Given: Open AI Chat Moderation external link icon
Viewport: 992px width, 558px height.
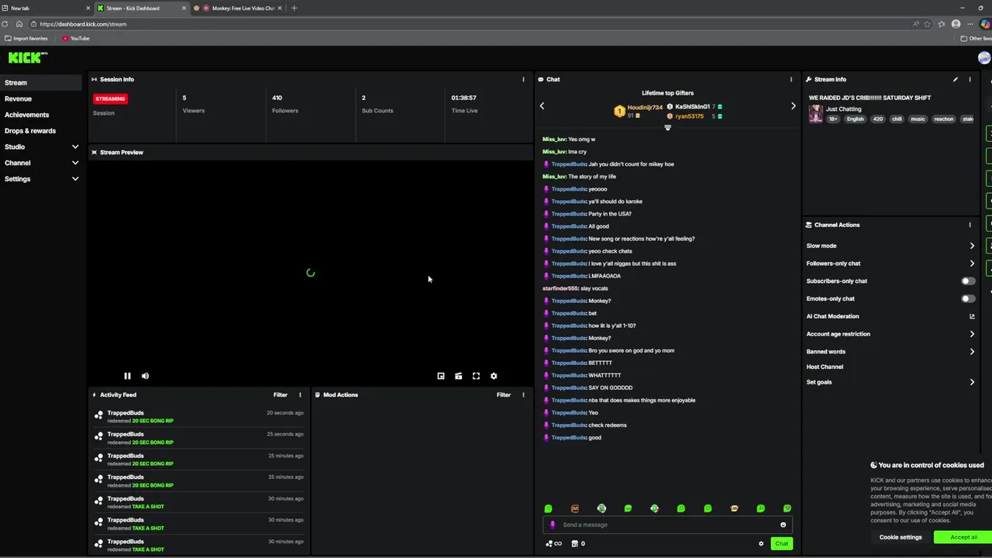Looking at the screenshot, I should [972, 316].
